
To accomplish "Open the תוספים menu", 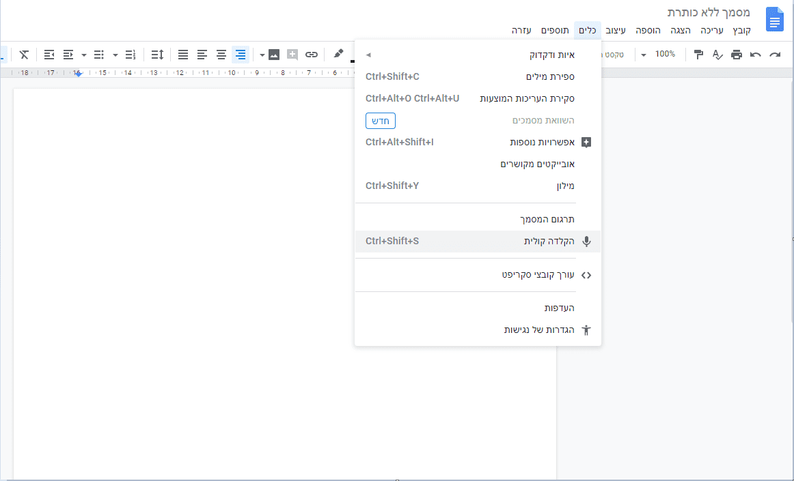I will pos(555,30).
